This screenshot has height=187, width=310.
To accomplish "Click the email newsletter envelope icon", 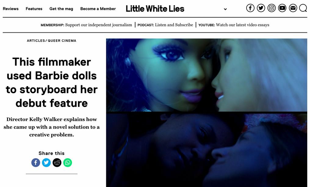I will 293,8.
